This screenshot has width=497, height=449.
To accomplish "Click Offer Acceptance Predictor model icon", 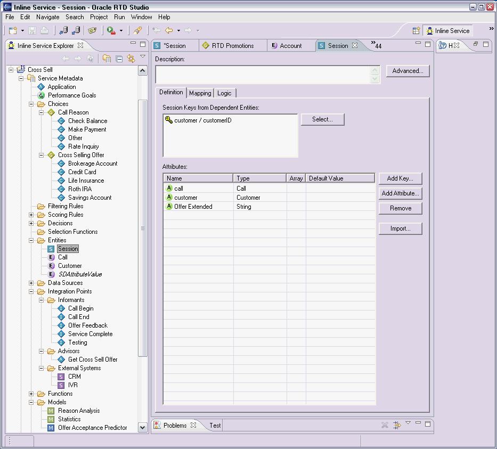I will tap(51, 428).
